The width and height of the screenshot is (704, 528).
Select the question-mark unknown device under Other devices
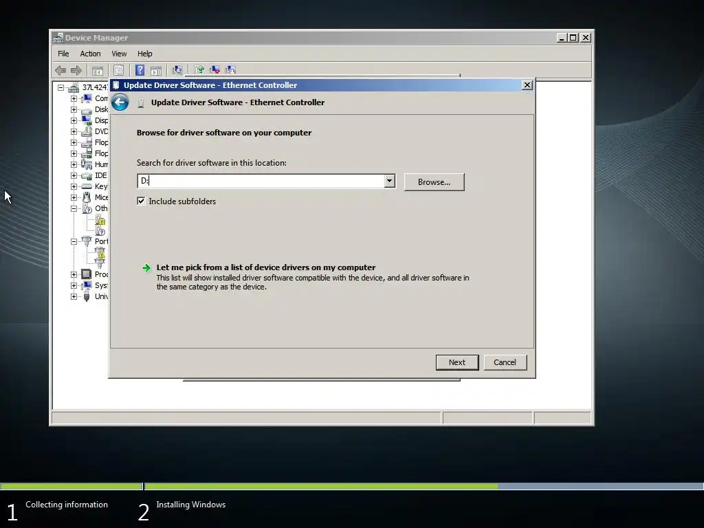(x=100, y=231)
